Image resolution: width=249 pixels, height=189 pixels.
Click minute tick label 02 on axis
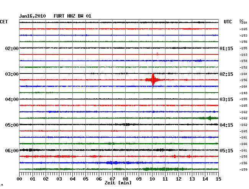click(46, 179)
